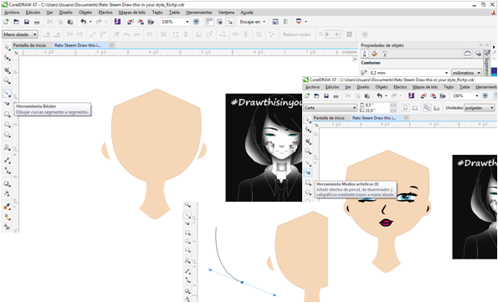
Task: Select Polygon tool in main window toolbox
Action: [x=7, y=135]
